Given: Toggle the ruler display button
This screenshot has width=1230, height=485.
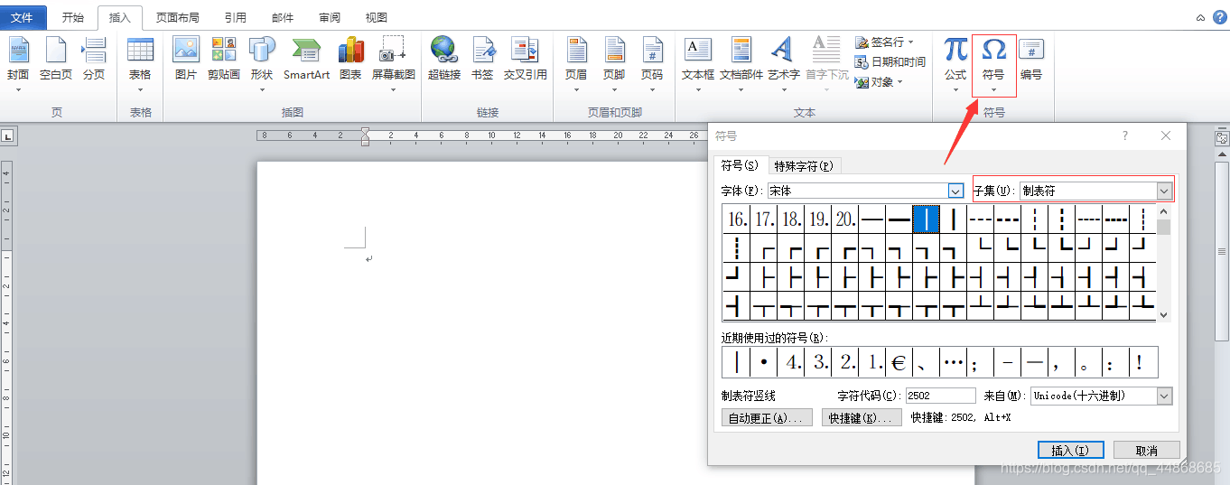Looking at the screenshot, I should tap(1222, 138).
